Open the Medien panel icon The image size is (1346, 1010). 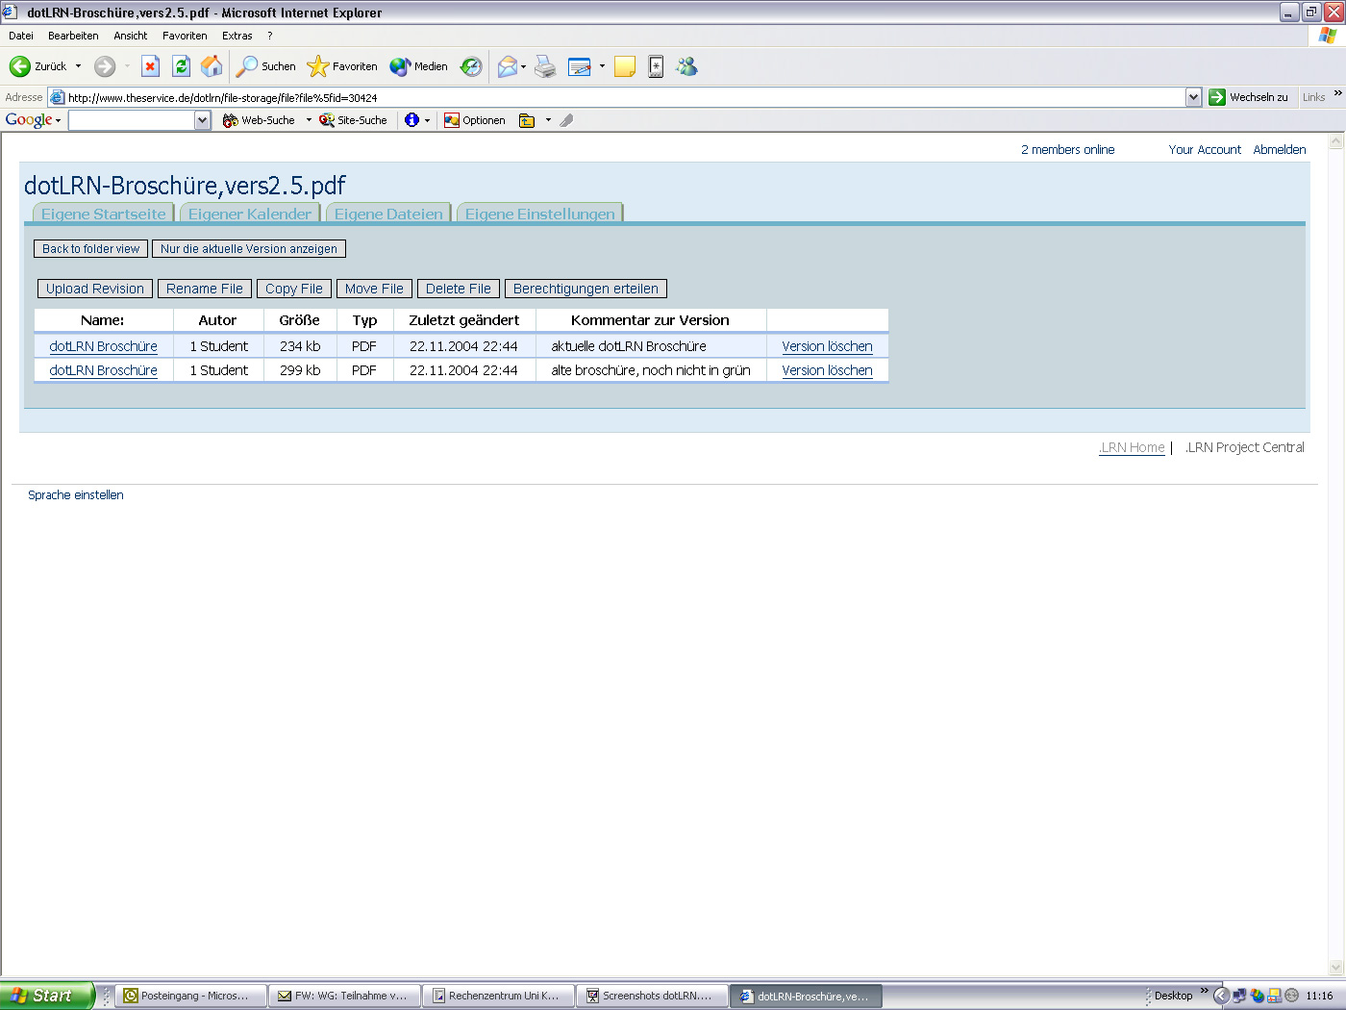(401, 66)
